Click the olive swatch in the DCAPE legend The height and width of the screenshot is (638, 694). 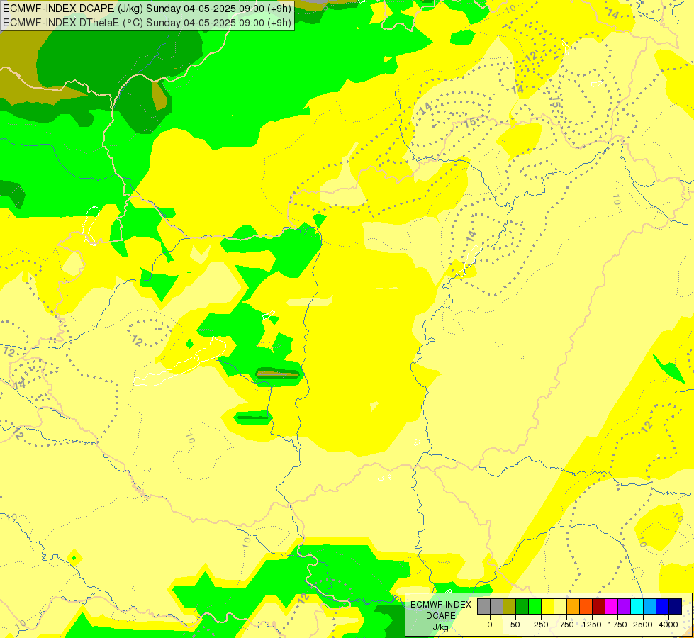[510, 606]
